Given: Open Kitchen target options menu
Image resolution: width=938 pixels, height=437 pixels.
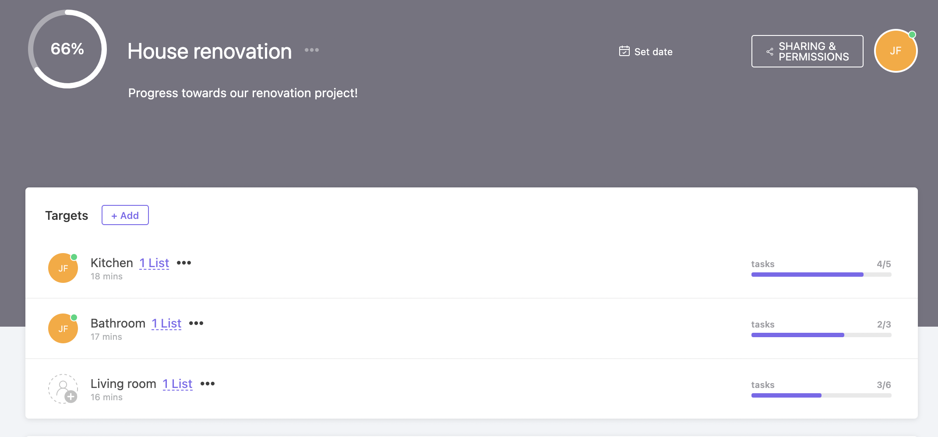Looking at the screenshot, I should [x=184, y=263].
